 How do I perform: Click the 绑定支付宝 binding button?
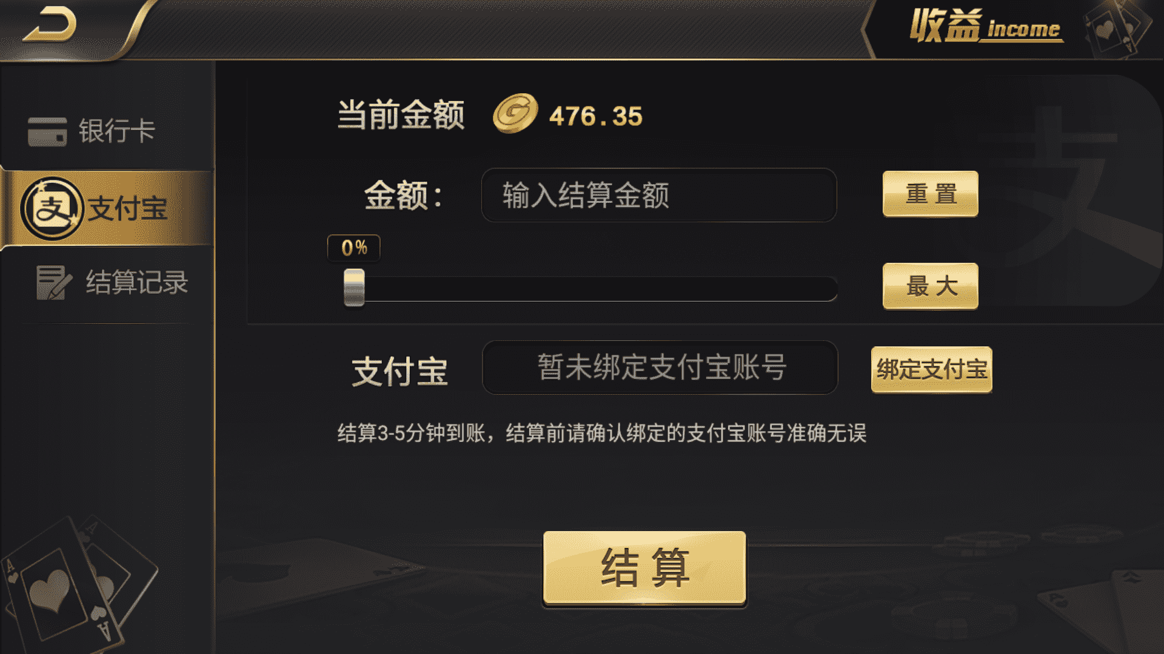tap(932, 370)
